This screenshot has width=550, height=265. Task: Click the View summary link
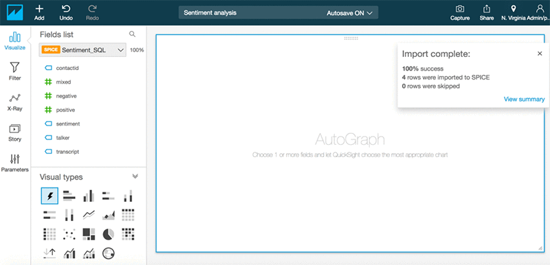coord(524,100)
